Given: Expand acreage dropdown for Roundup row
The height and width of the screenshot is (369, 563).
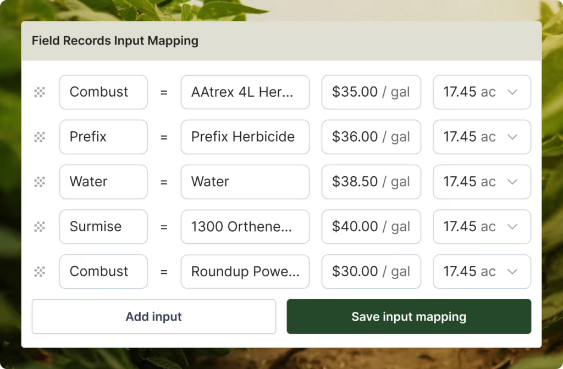Looking at the screenshot, I should [512, 272].
